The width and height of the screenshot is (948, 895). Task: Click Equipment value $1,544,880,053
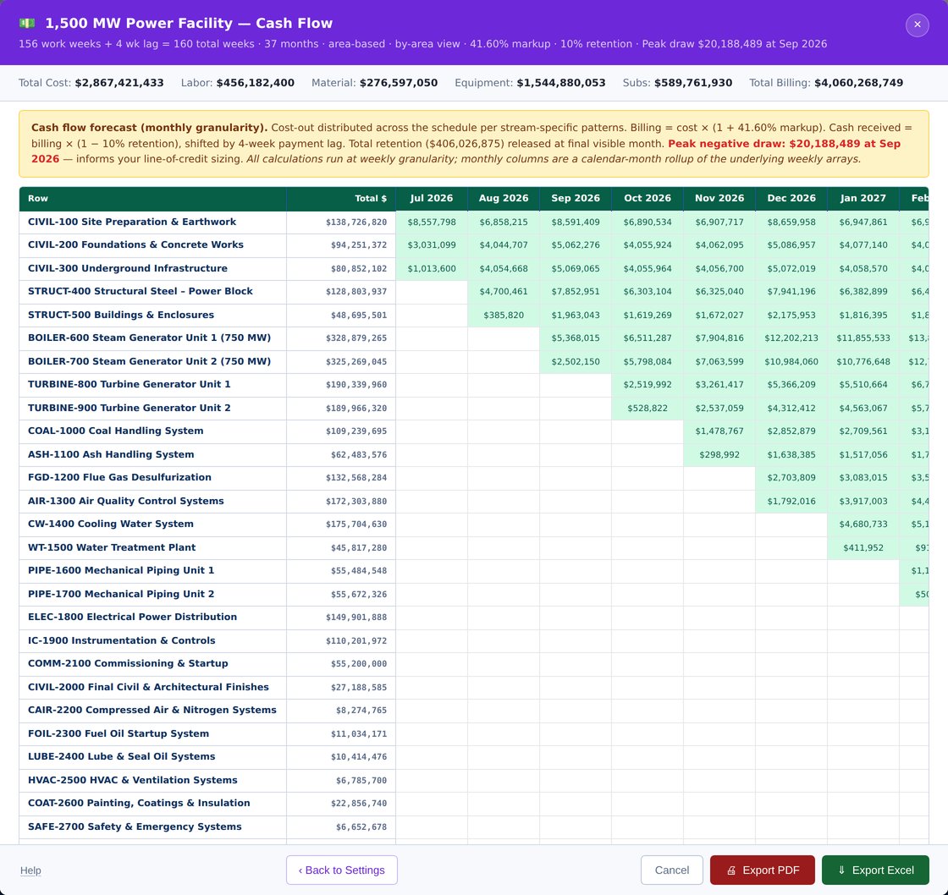pyautogui.click(x=561, y=83)
